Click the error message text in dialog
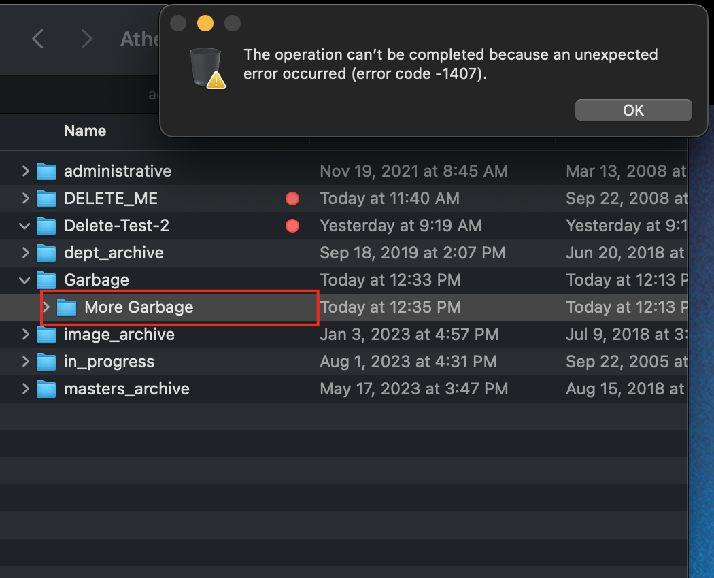Image resolution: width=714 pixels, height=578 pixels. tap(450, 64)
